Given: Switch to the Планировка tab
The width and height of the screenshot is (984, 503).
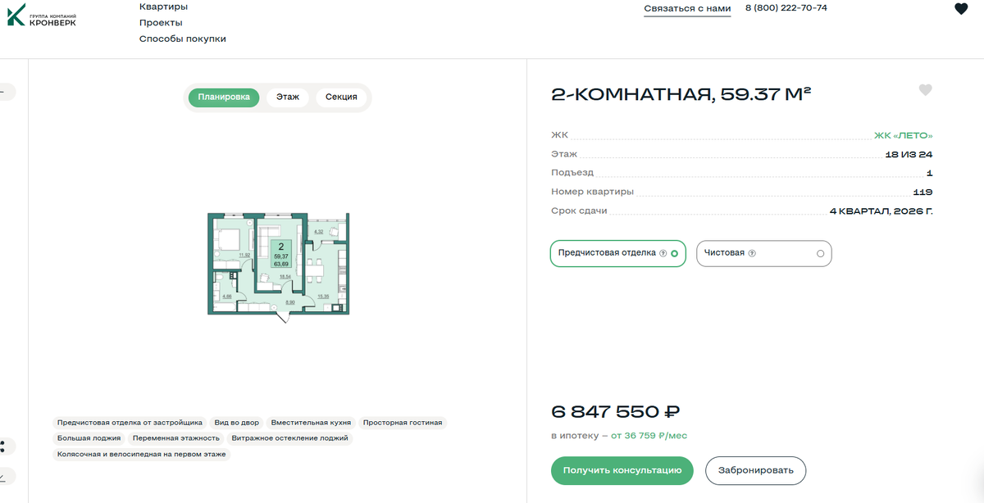Looking at the screenshot, I should 223,97.
